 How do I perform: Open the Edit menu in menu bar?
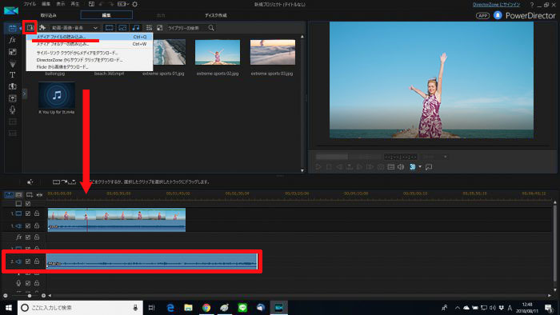pyautogui.click(x=46, y=4)
